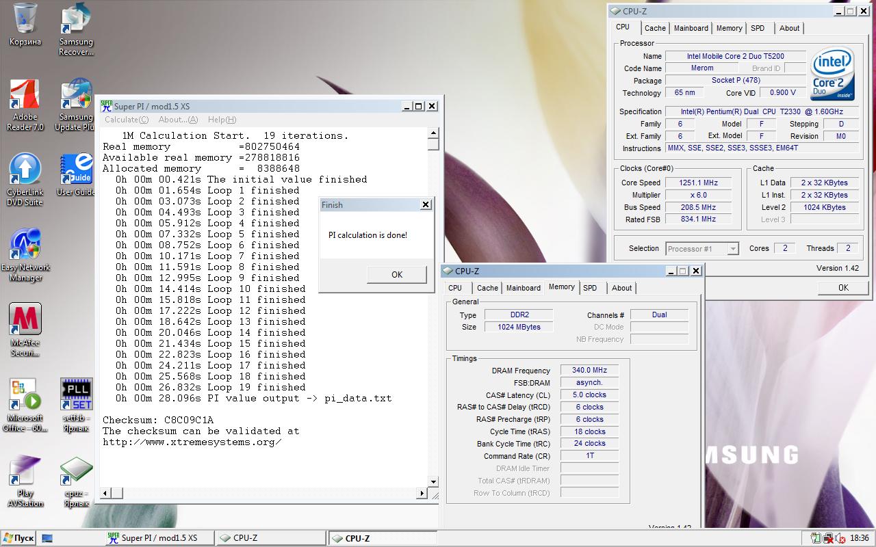
Task: Click the memory Type DDR2 field
Action: [x=519, y=315]
